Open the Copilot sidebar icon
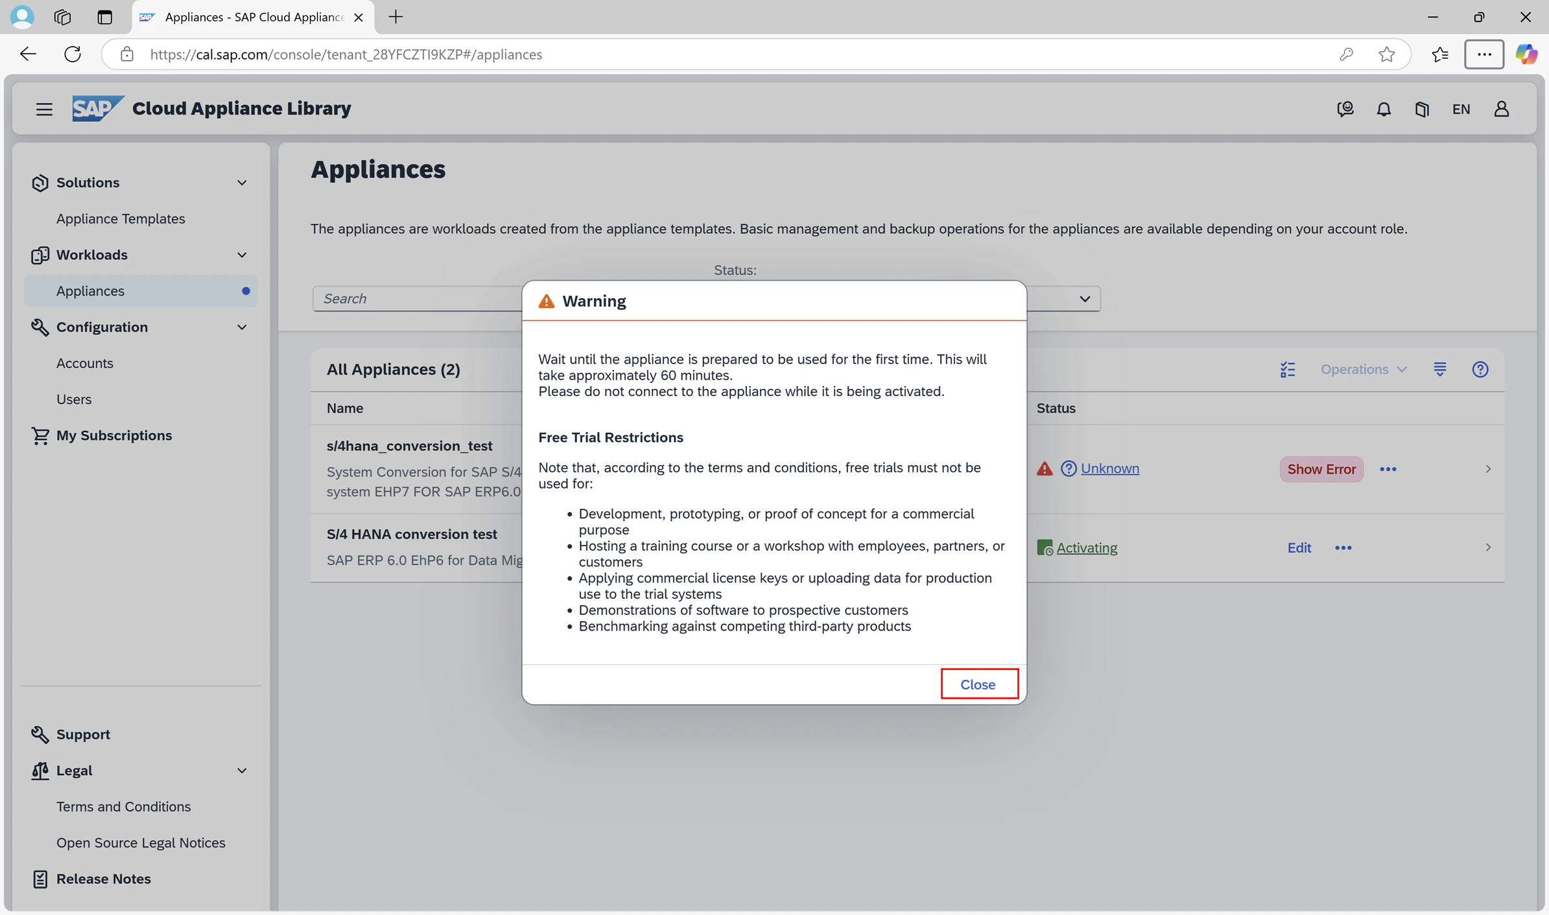This screenshot has height=915, width=1549. pos(1526,54)
